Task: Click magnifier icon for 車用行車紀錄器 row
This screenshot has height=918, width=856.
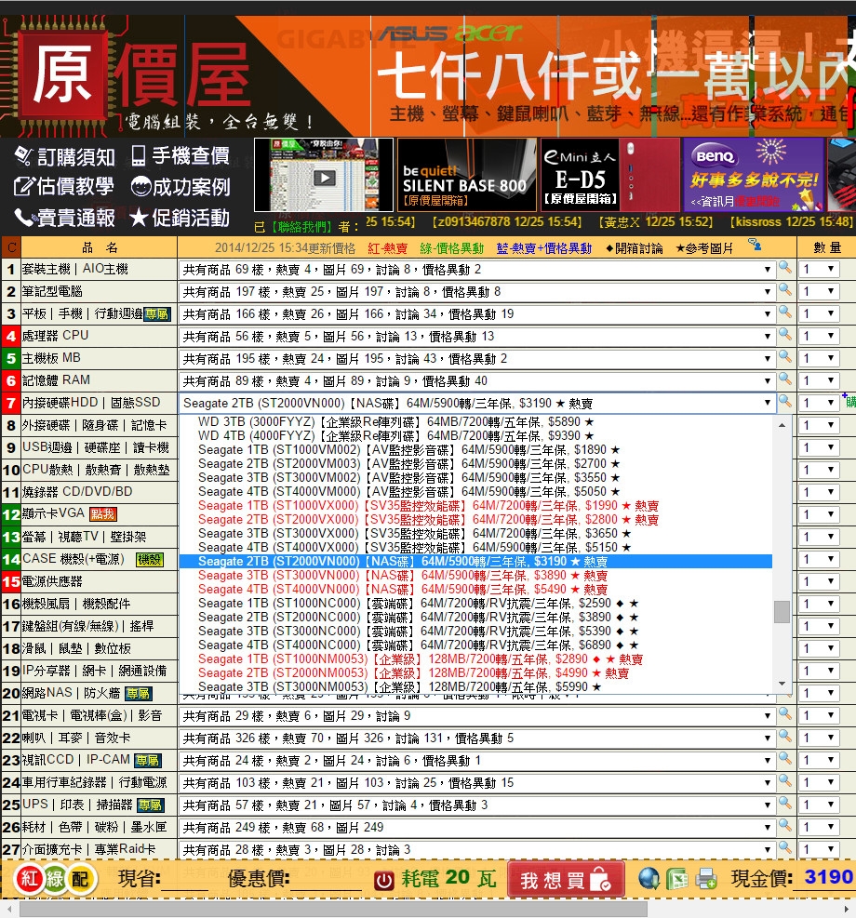Action: click(x=785, y=781)
